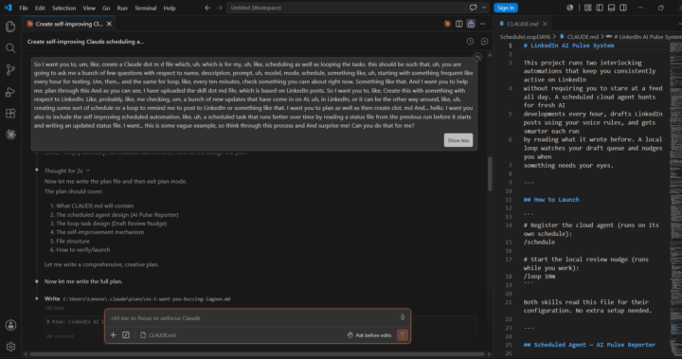682x359 pixels.
Task: Open the Claude Code sidebar icon
Action: (x=10, y=135)
